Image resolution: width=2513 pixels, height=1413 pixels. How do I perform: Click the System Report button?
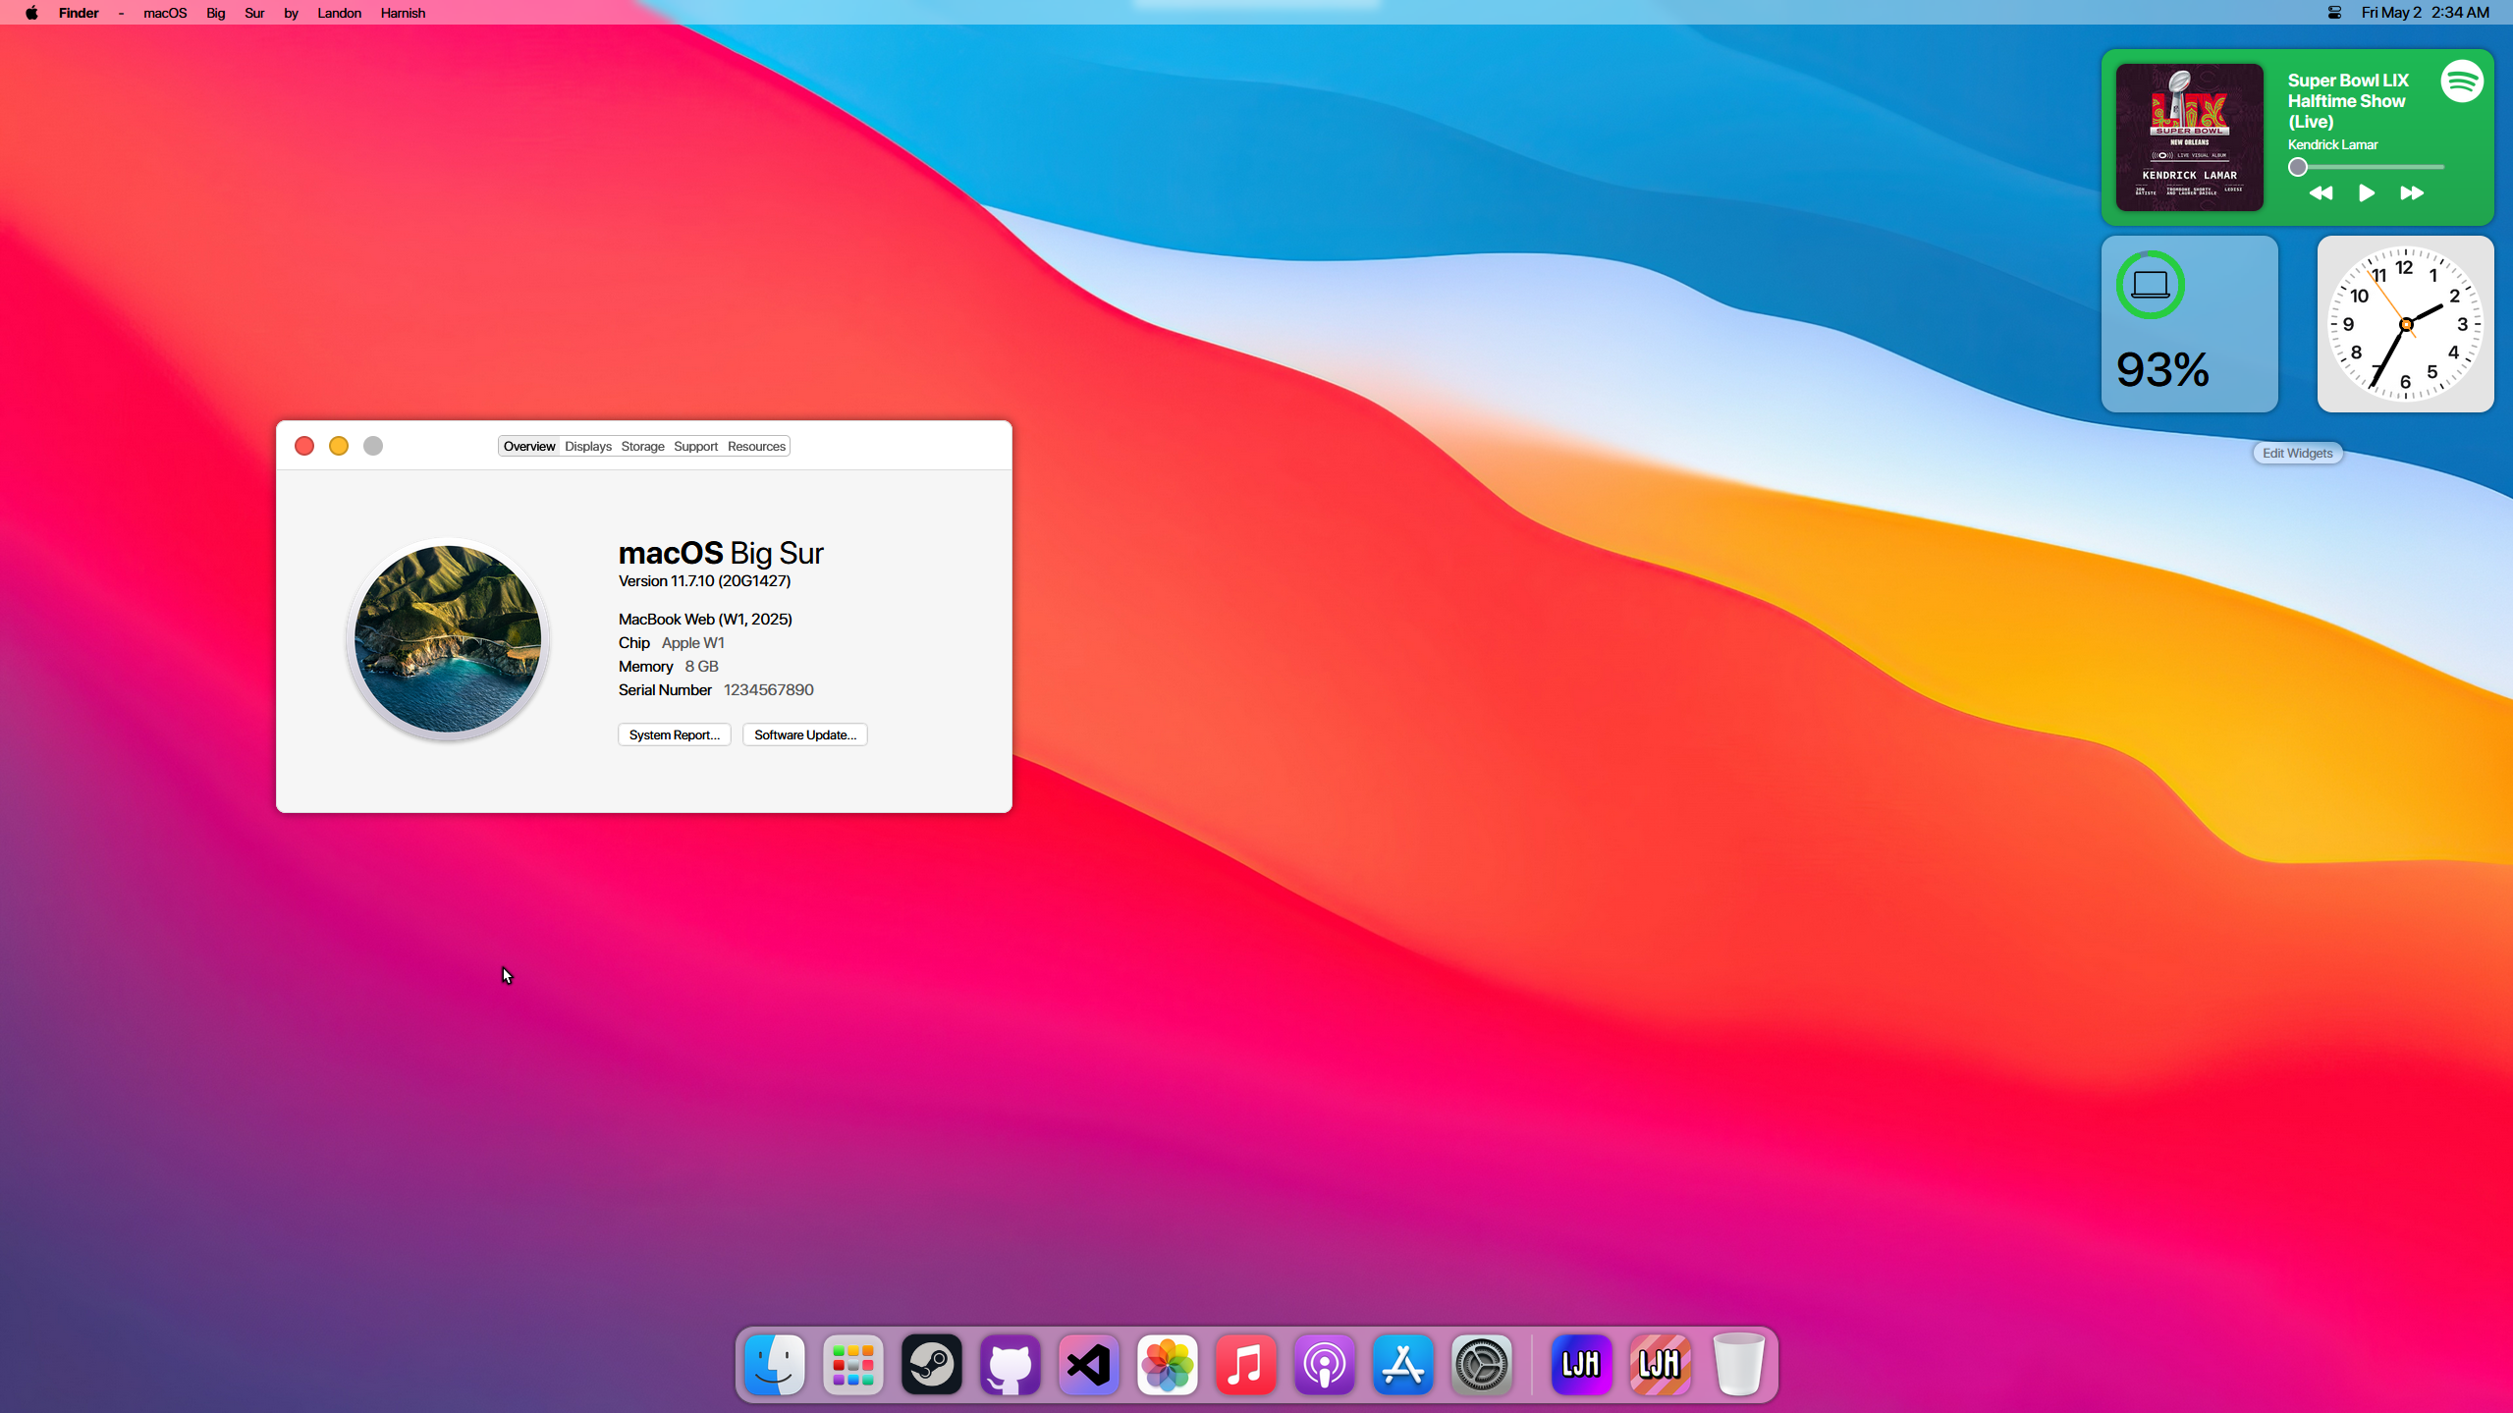coord(675,734)
